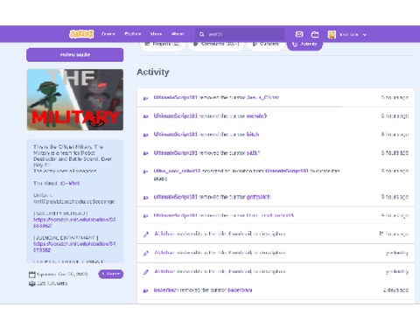The image size is (420, 315).
Task: Click the 'Activity' heading
Action: (153, 72)
